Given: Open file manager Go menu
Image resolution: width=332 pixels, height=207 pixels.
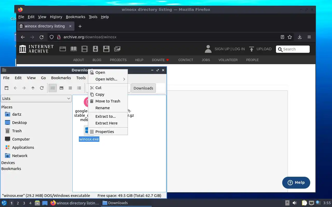Looking at the screenshot, I should [43, 78].
